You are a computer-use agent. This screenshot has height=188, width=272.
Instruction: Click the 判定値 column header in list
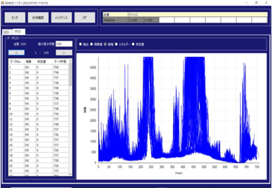point(44,62)
